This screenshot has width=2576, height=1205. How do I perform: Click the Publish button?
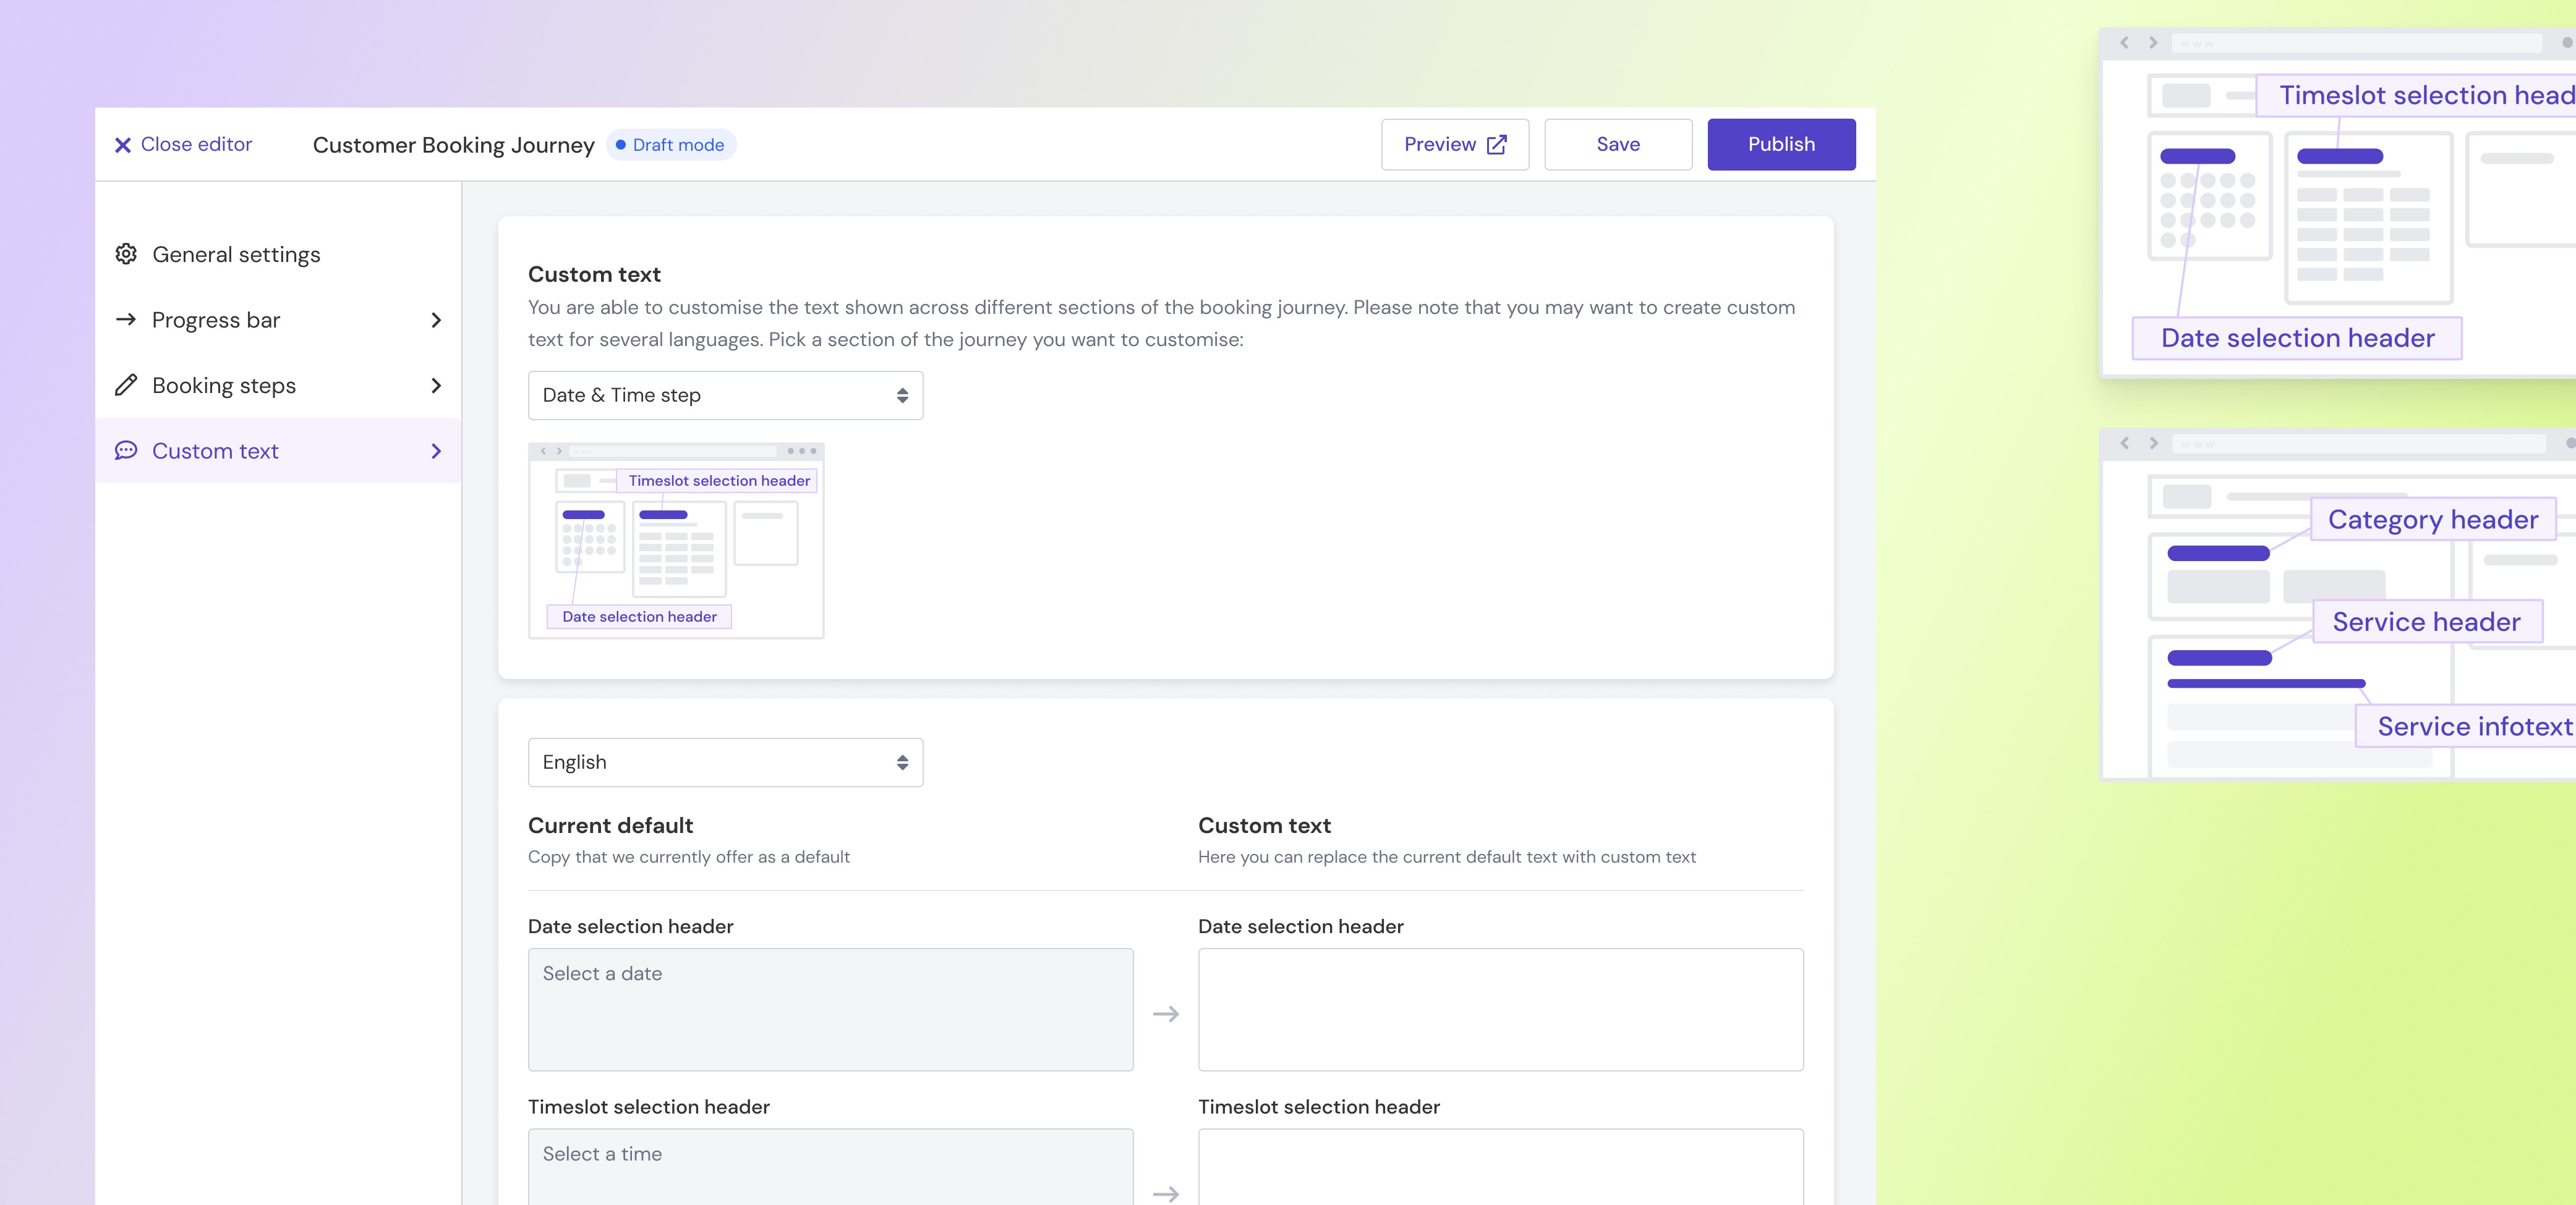point(1781,145)
